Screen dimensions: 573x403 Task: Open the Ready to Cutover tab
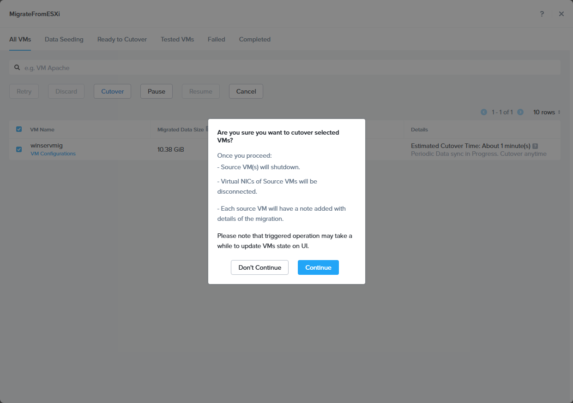coord(122,39)
